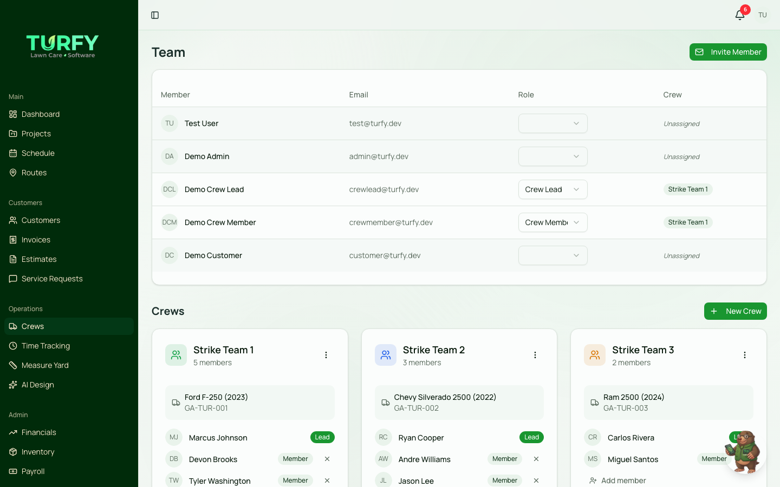Remove Andre Williams from the crew

point(536,459)
